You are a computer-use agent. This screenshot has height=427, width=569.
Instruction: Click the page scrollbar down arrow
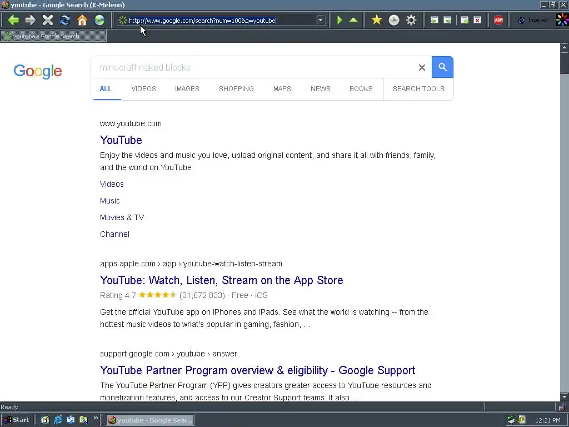pos(565,397)
